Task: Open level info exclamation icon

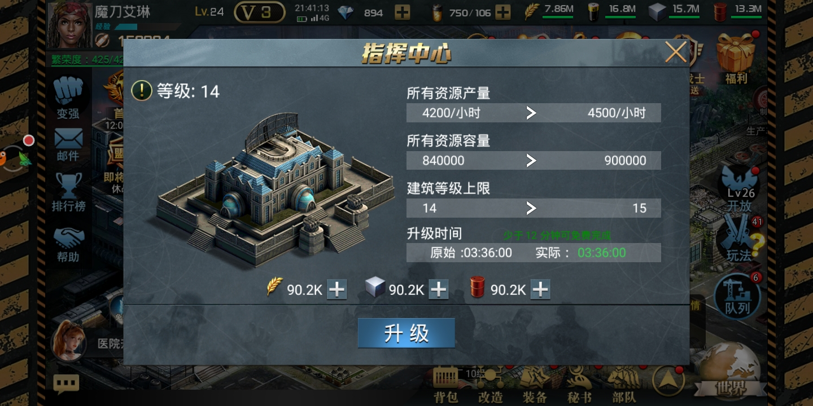Action: tap(142, 90)
